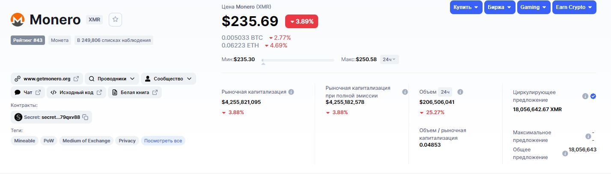
Task: Open the 24ч range selector for Мин/Макс
Action: pyautogui.click(x=389, y=59)
